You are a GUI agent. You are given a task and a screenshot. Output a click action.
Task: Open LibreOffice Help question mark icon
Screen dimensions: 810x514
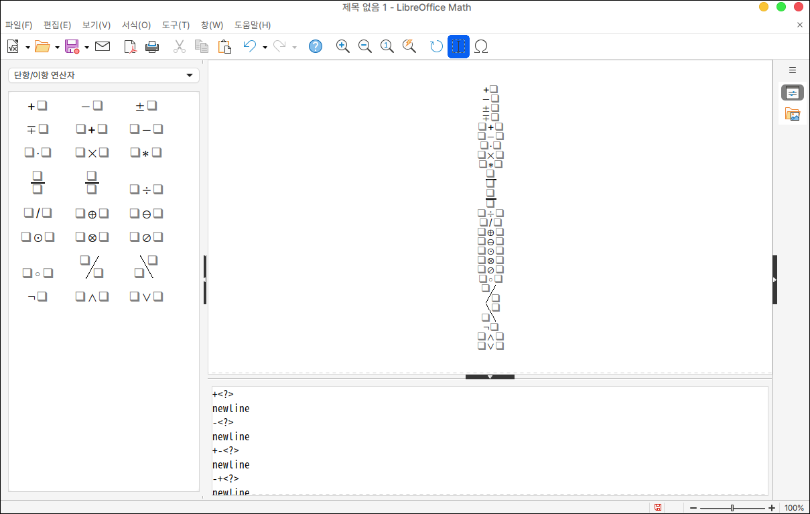tap(316, 46)
